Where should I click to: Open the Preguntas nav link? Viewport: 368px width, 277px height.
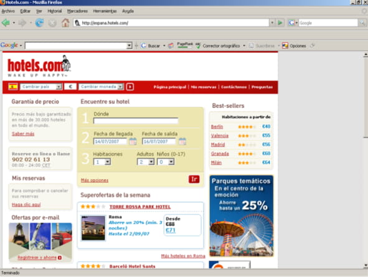click(x=262, y=87)
